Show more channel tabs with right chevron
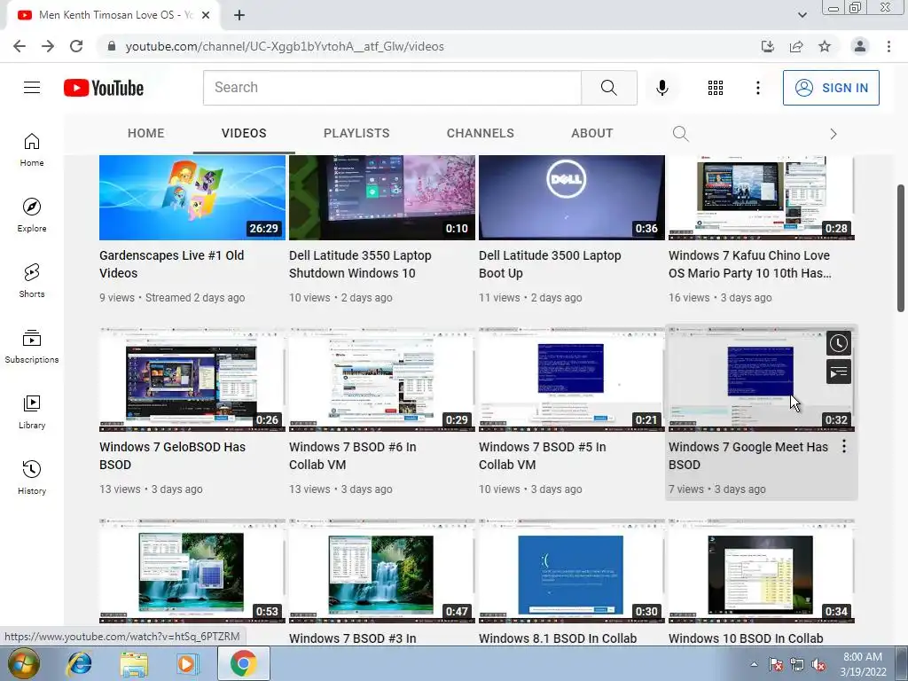Viewport: 908px width, 681px height. [834, 135]
